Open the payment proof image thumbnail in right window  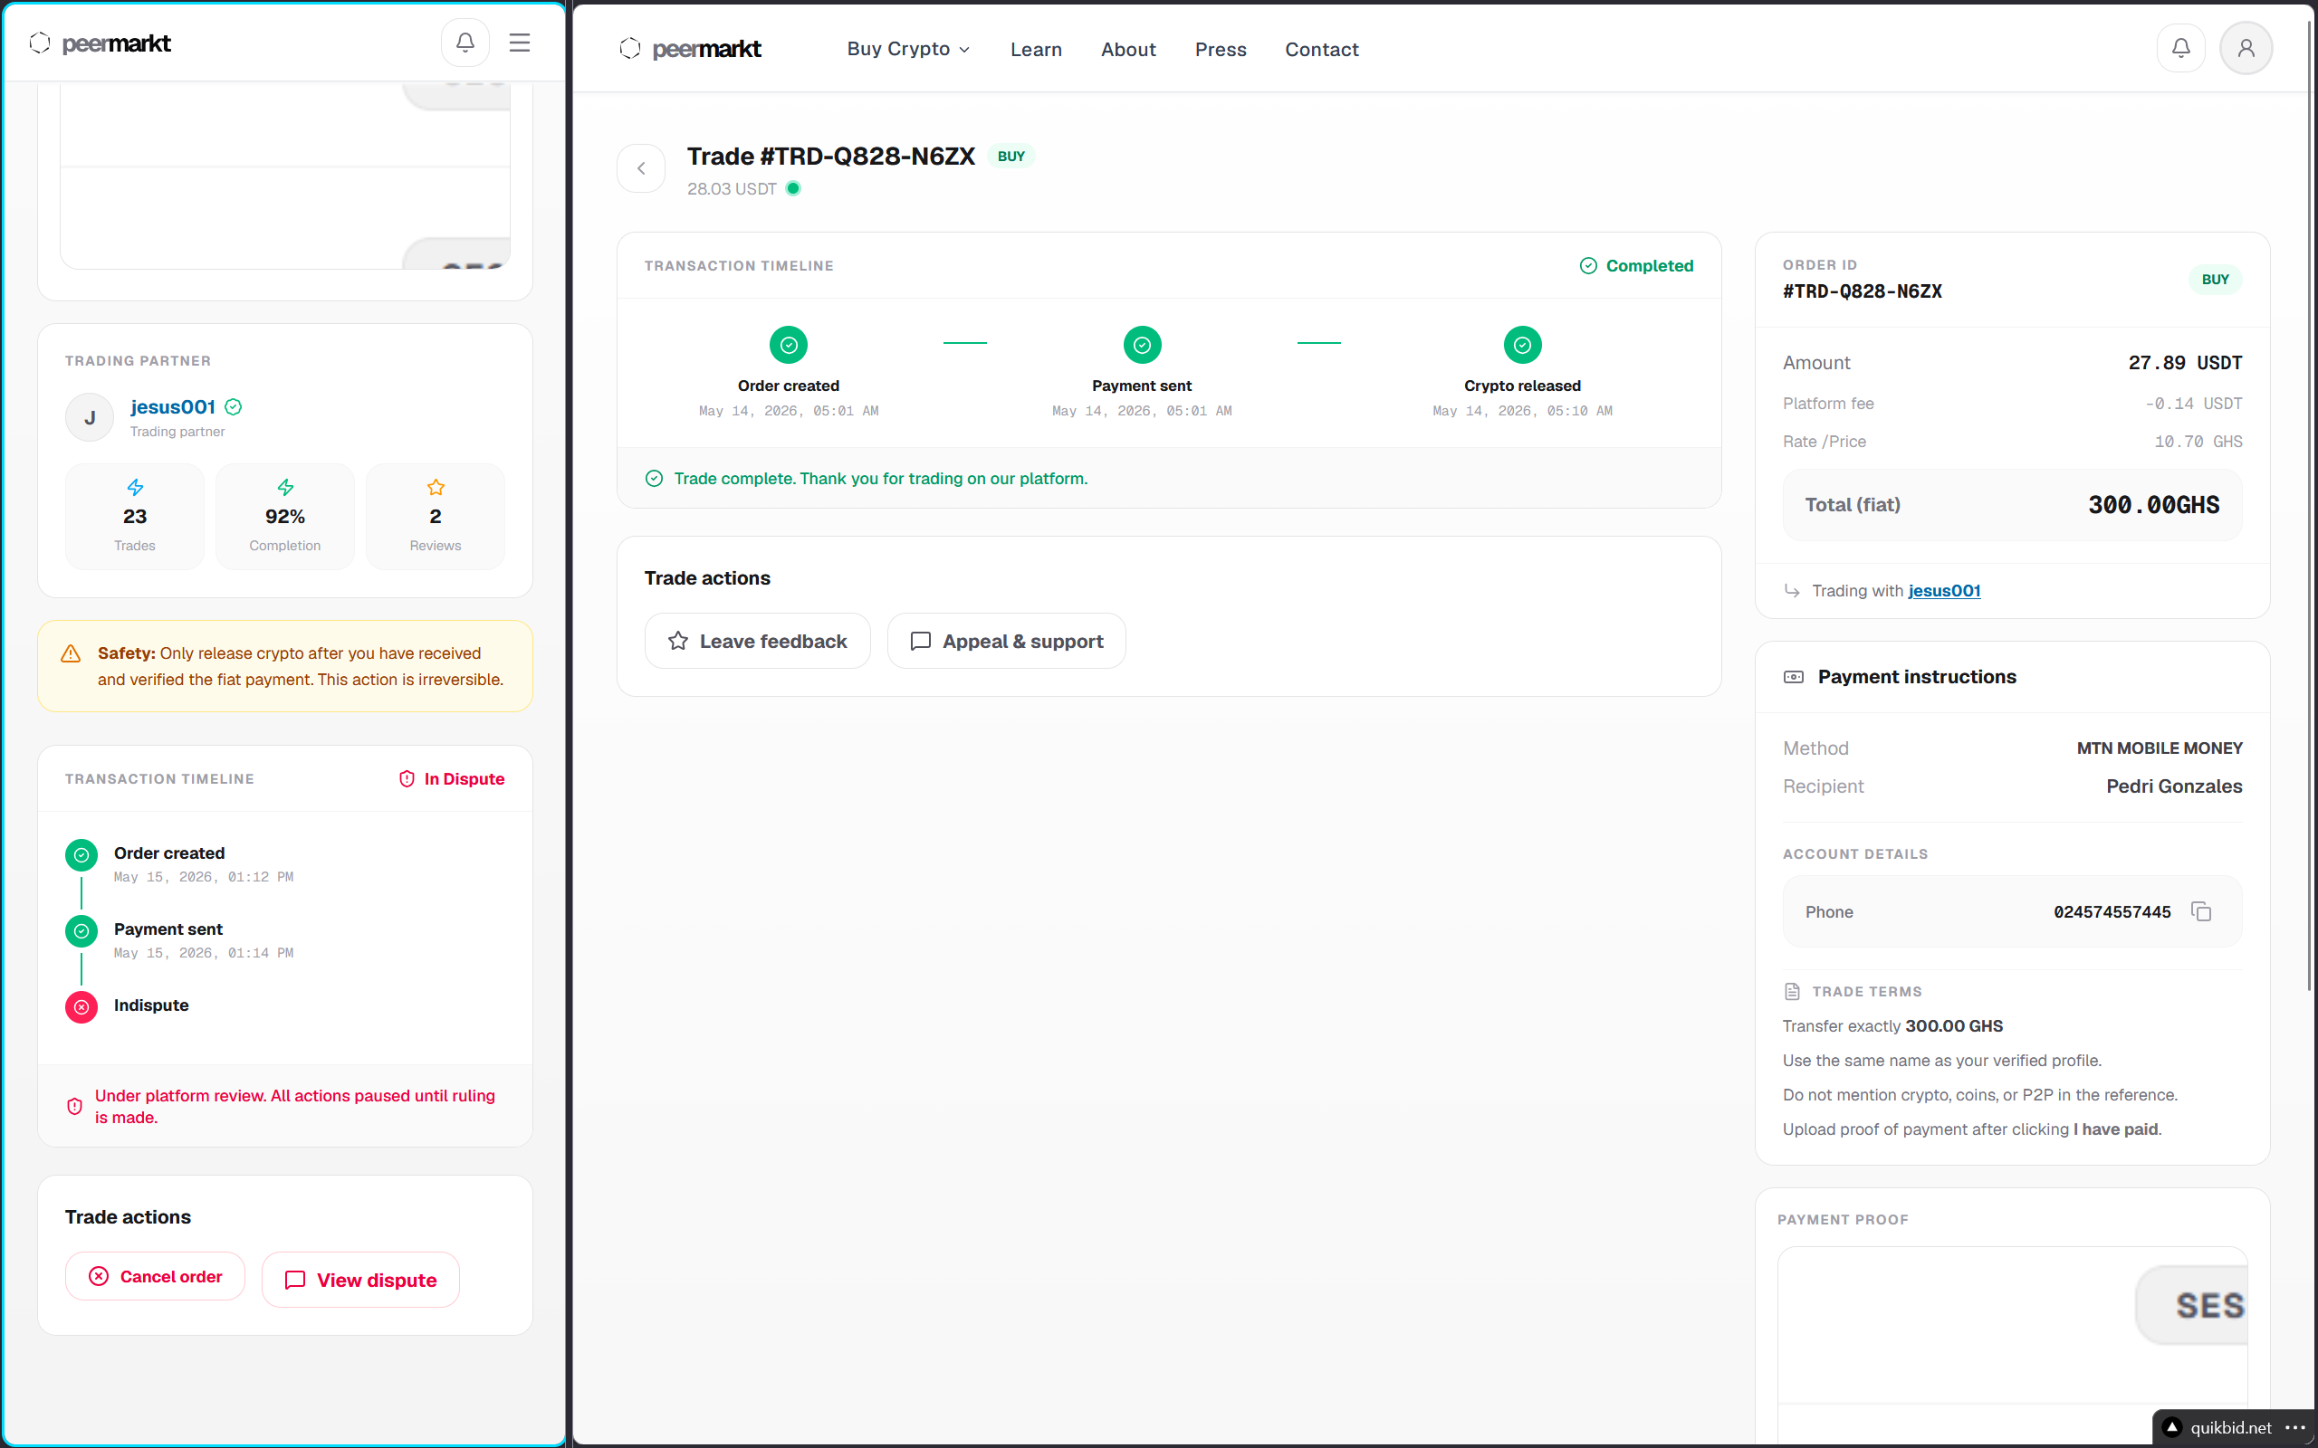point(2011,1344)
